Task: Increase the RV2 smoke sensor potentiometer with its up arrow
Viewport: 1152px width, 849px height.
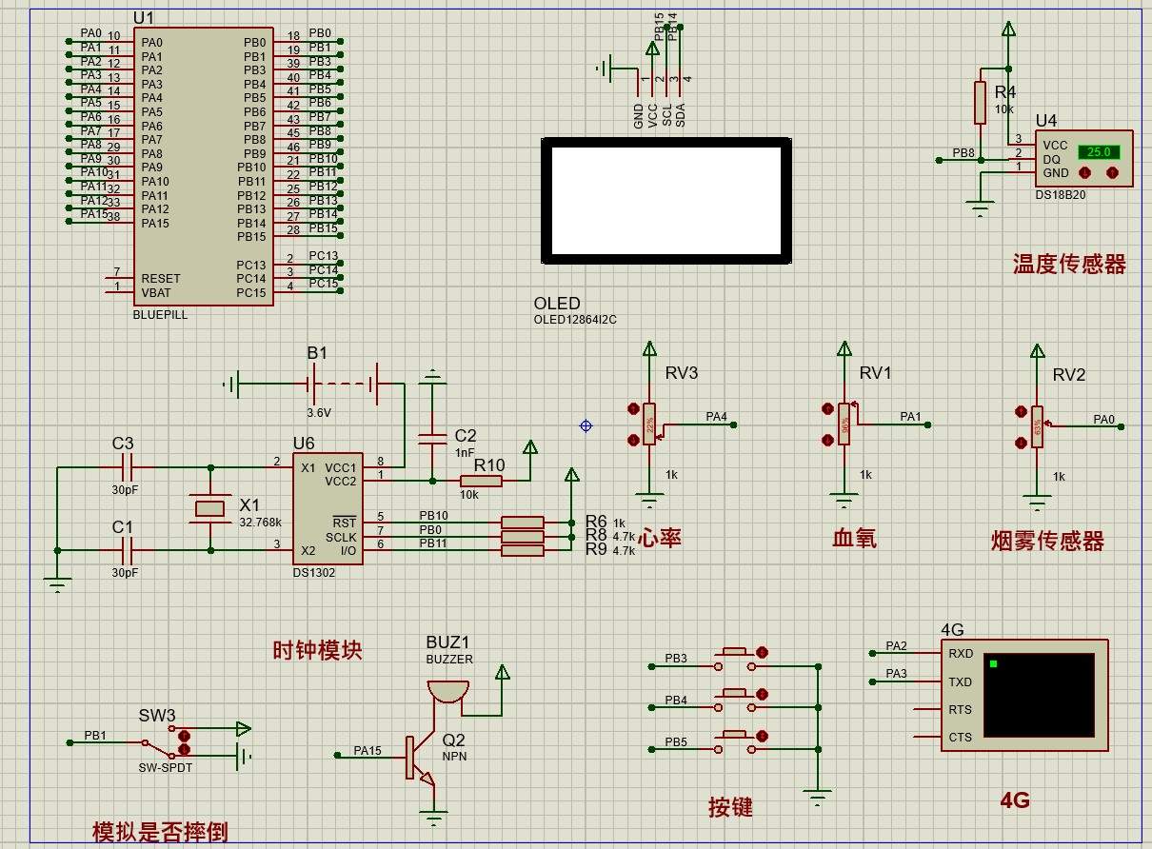Action: [x=1023, y=412]
